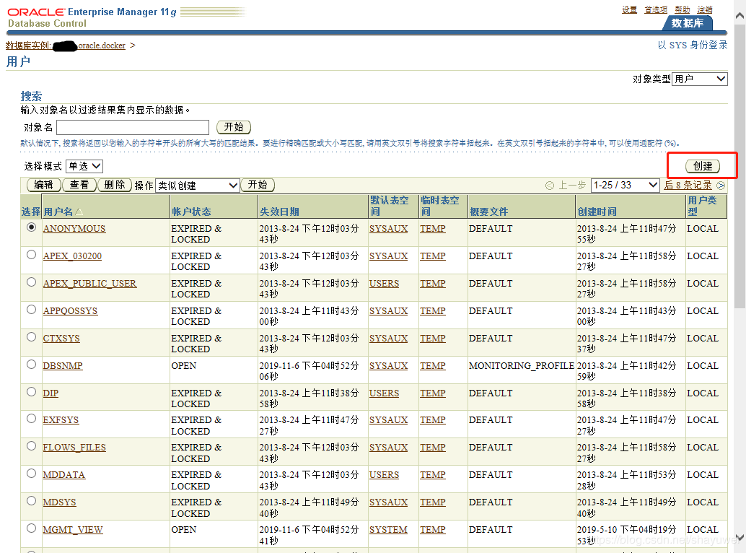Select the MGMT_VIEW radio button
This screenshot has height=553, width=746.
[x=32, y=528]
